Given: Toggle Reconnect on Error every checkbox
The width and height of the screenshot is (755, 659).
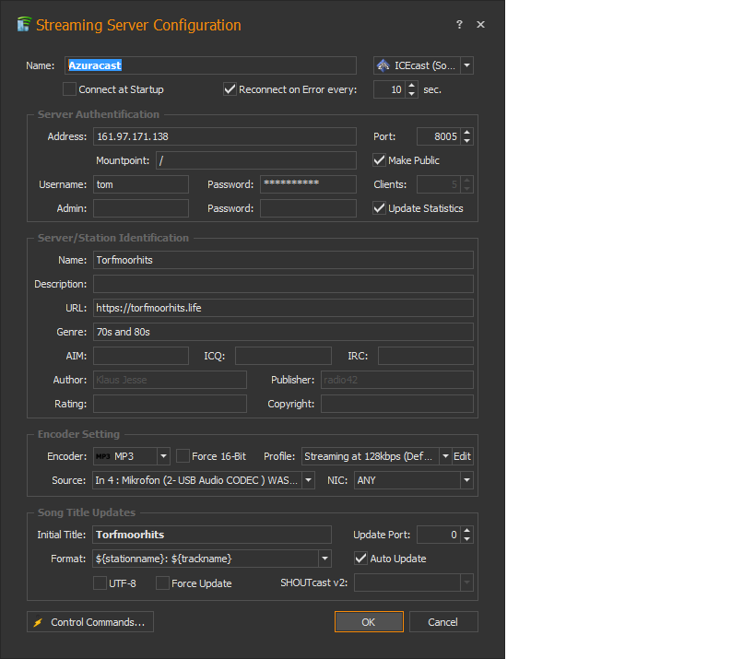Looking at the screenshot, I should click(230, 89).
